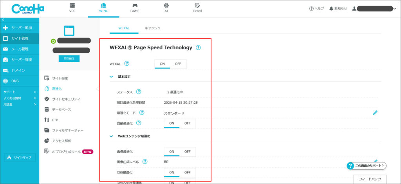This screenshot has height=184, width=401.
Task: Open アクセス解析 in the site menu
Action: click(x=58, y=141)
